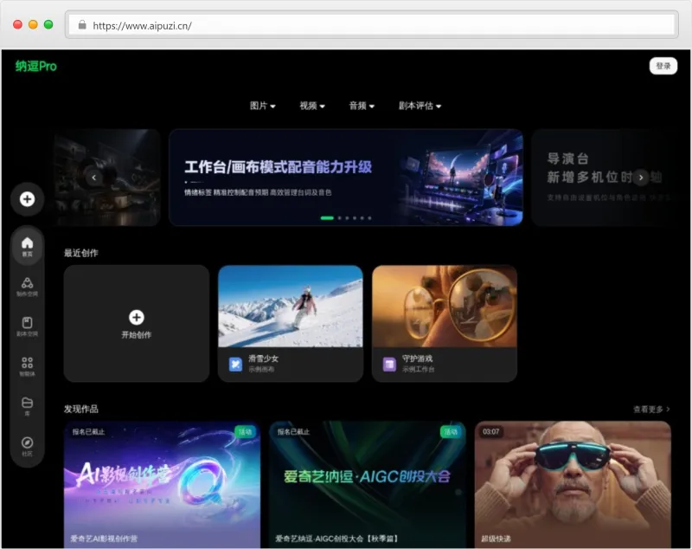
Task: Click the round plus create button in sidebar
Action: (28, 199)
